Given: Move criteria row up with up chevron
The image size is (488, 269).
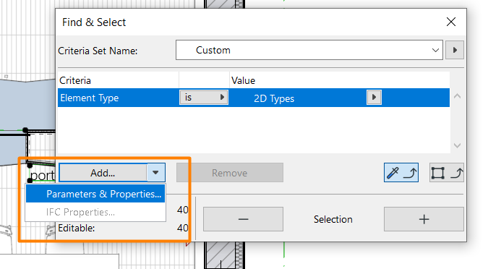Looking at the screenshot, I should (x=457, y=96).
